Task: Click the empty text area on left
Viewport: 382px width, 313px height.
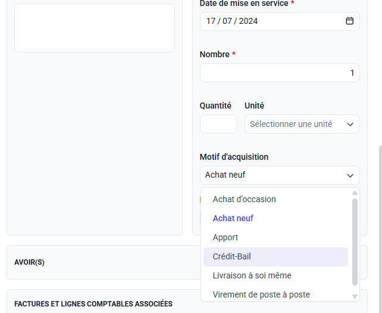Action: [x=94, y=28]
